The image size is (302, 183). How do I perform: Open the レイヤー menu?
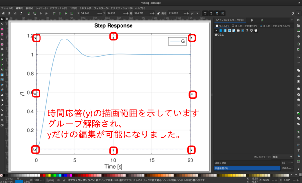(x=41, y=8)
